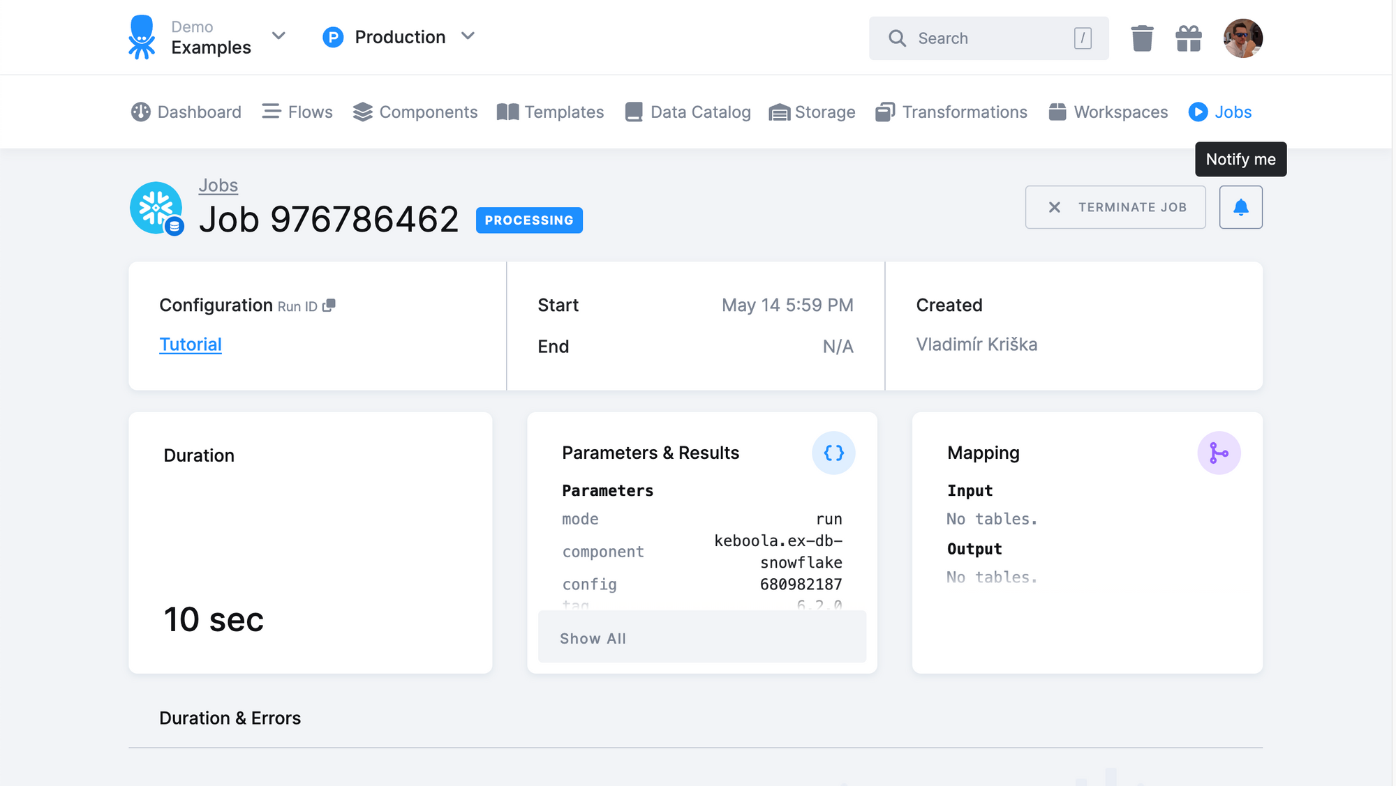Open the Demo Examples project dropdown
Image resolution: width=1396 pixels, height=786 pixels.
pos(279,36)
